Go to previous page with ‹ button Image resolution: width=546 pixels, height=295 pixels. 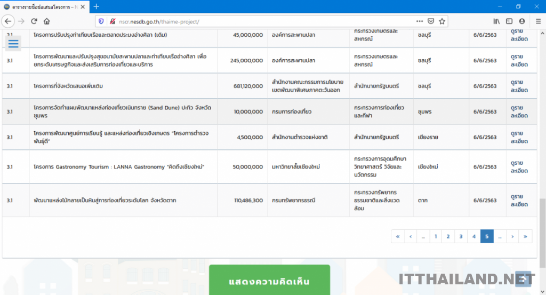pos(411,236)
